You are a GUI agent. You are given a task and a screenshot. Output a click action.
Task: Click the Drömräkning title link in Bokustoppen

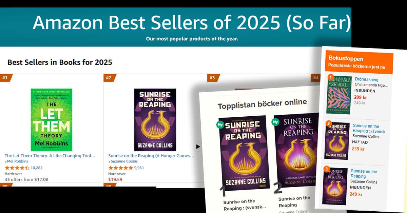coord(367,80)
